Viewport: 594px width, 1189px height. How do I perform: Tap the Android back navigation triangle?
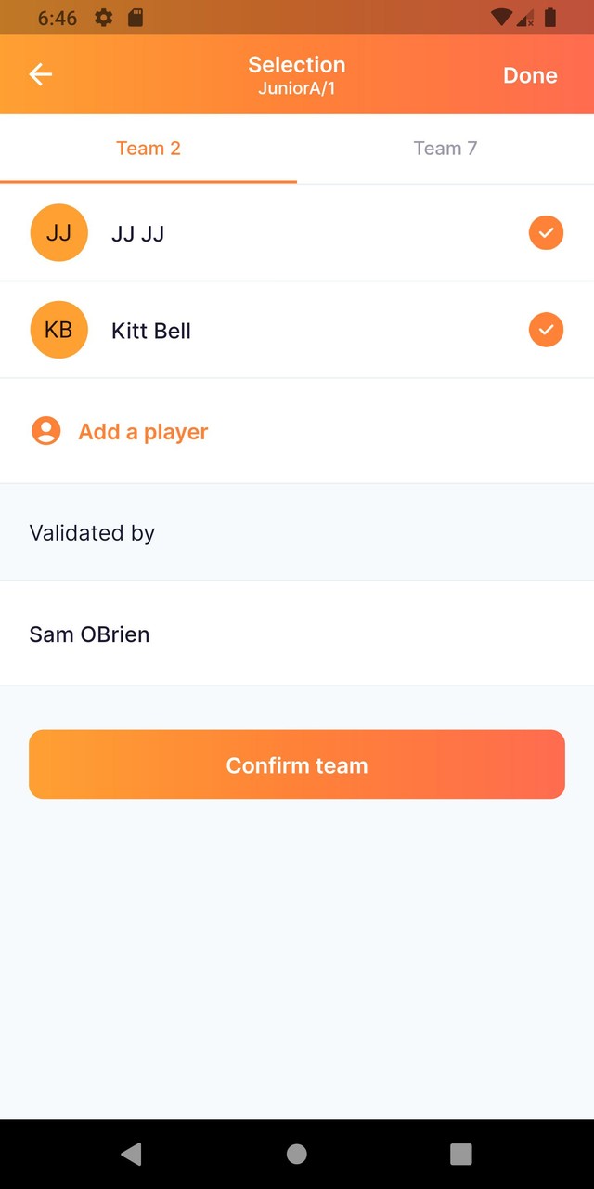(131, 1154)
